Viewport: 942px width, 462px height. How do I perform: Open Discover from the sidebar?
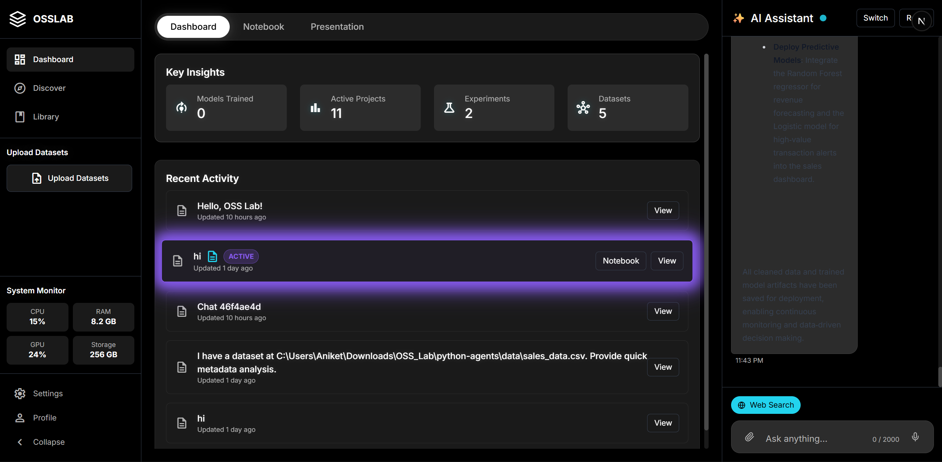click(49, 88)
